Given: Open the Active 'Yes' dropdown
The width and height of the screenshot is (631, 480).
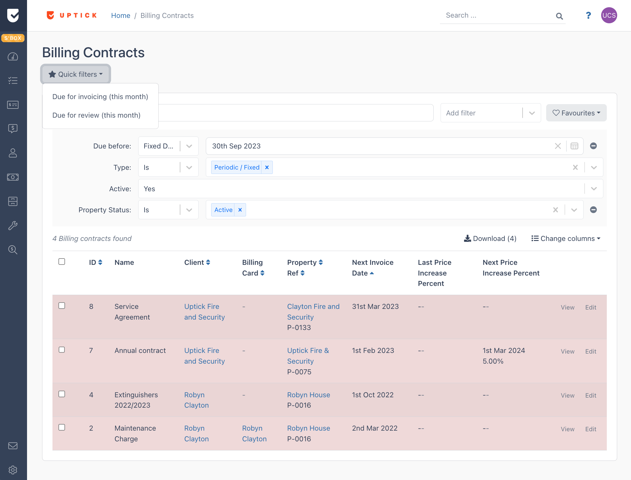Looking at the screenshot, I should (370, 189).
